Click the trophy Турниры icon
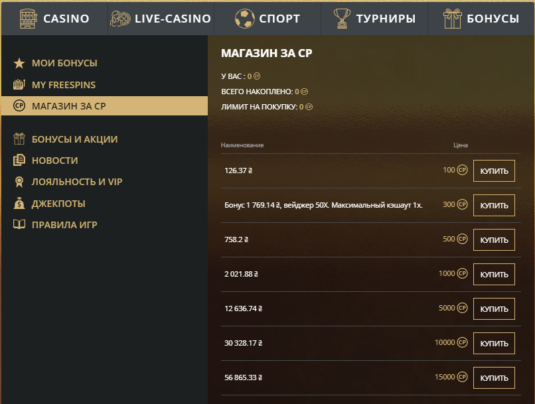The image size is (535, 404). tap(342, 19)
